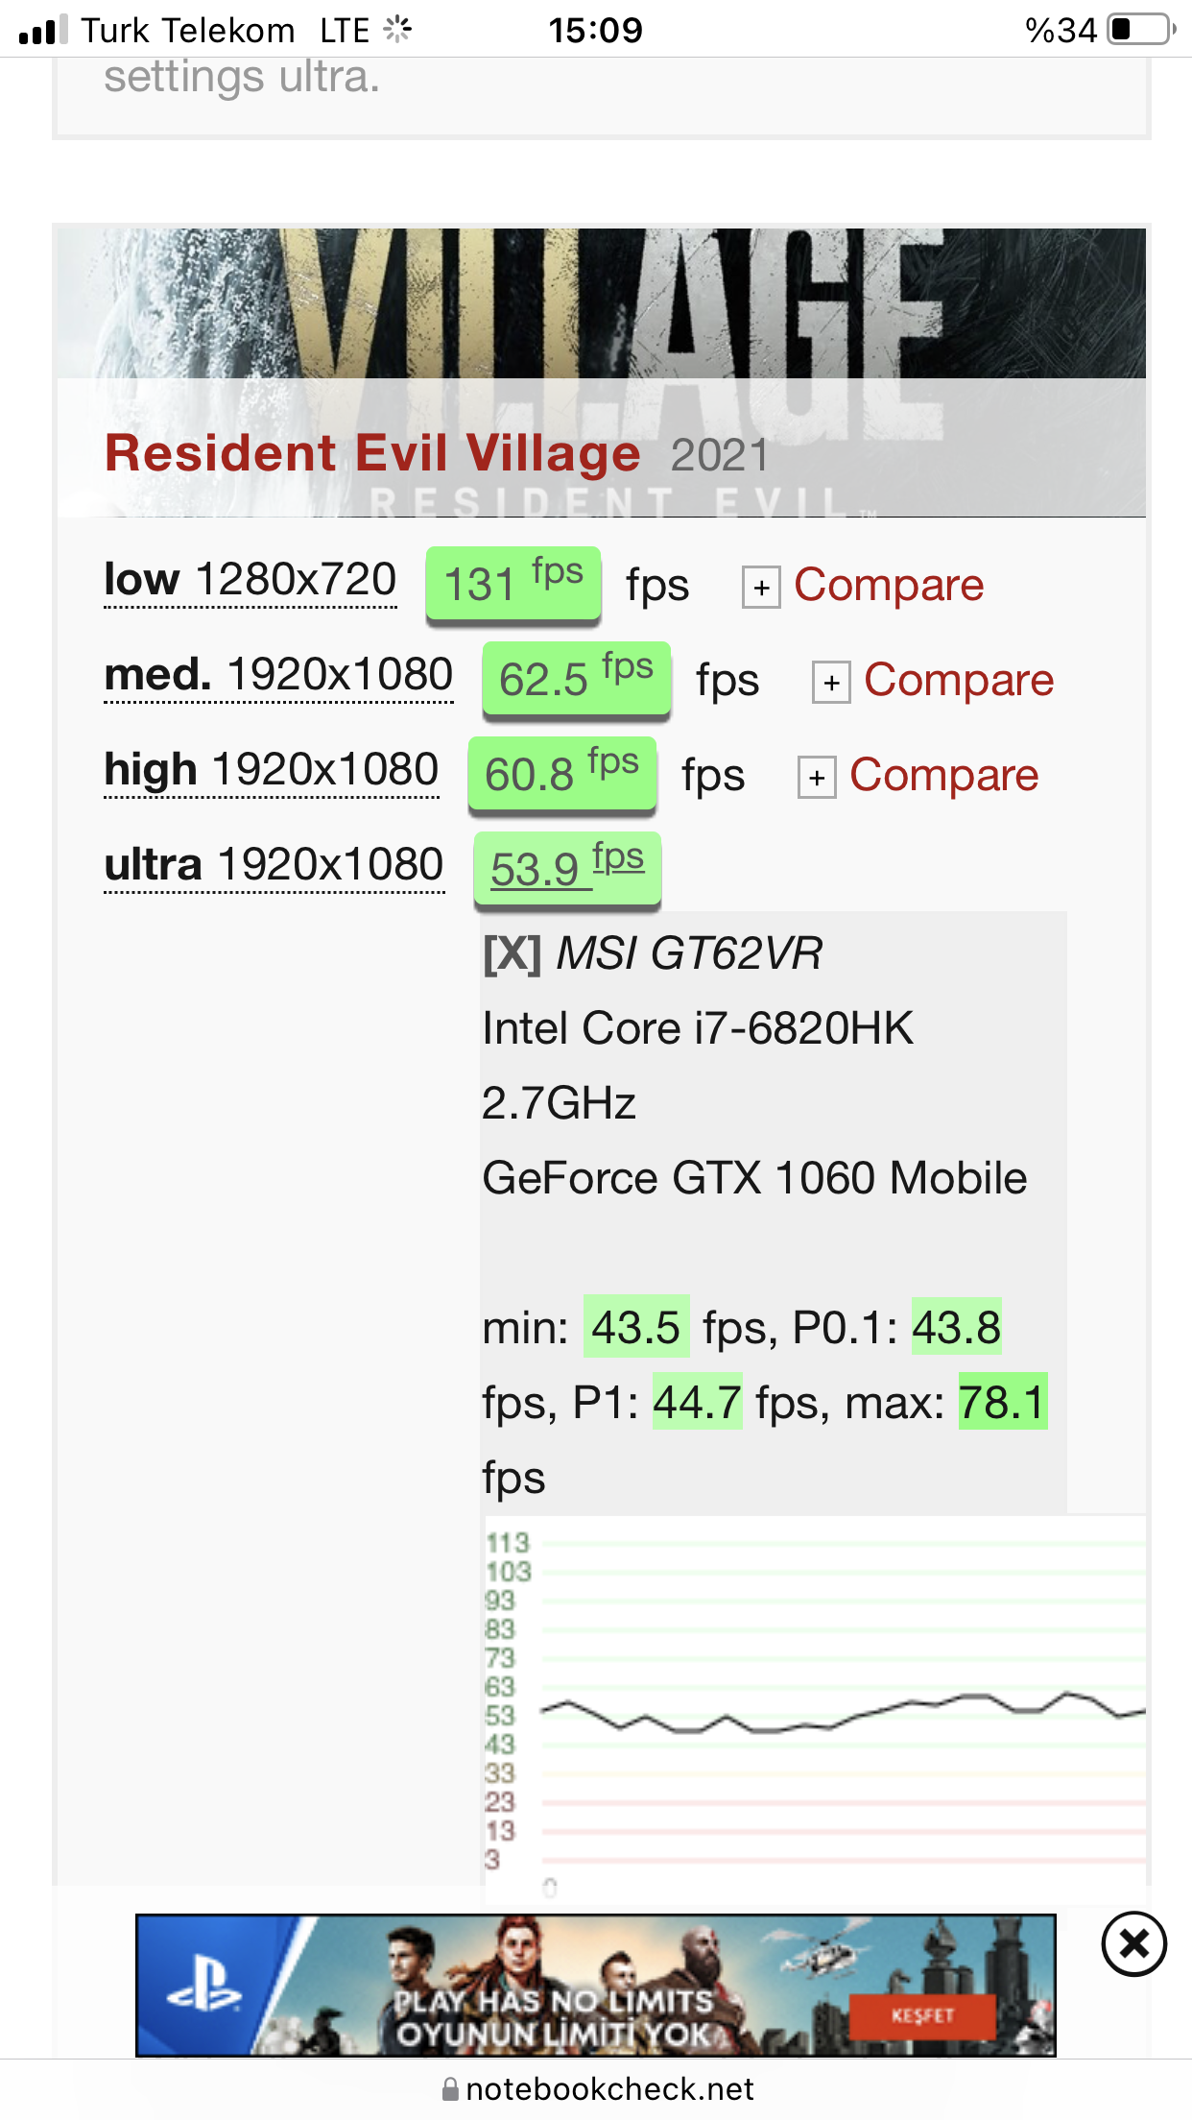This screenshot has width=1192, height=2120.
Task: Tap the battery icon in status bar
Action: (1141, 30)
